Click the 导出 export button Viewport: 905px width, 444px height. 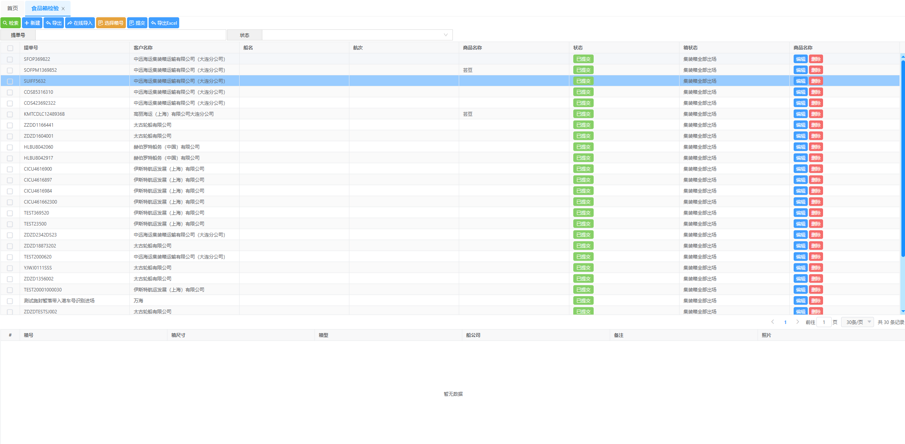(x=54, y=23)
